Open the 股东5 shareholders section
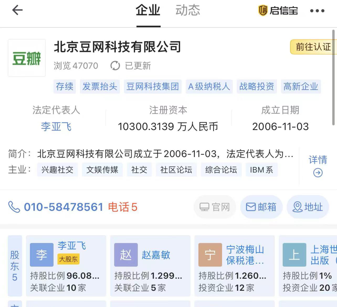 coord(15,266)
